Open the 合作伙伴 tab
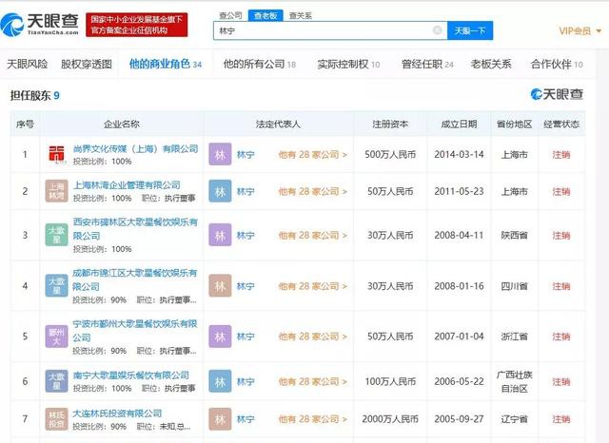This screenshot has width=609, height=443. pyautogui.click(x=557, y=64)
